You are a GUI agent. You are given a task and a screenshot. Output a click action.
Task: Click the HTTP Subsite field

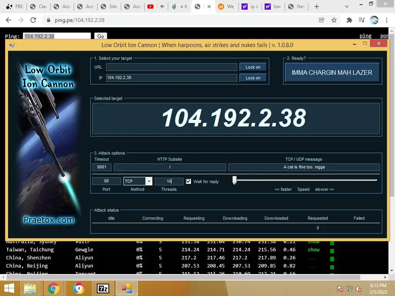[170, 167]
